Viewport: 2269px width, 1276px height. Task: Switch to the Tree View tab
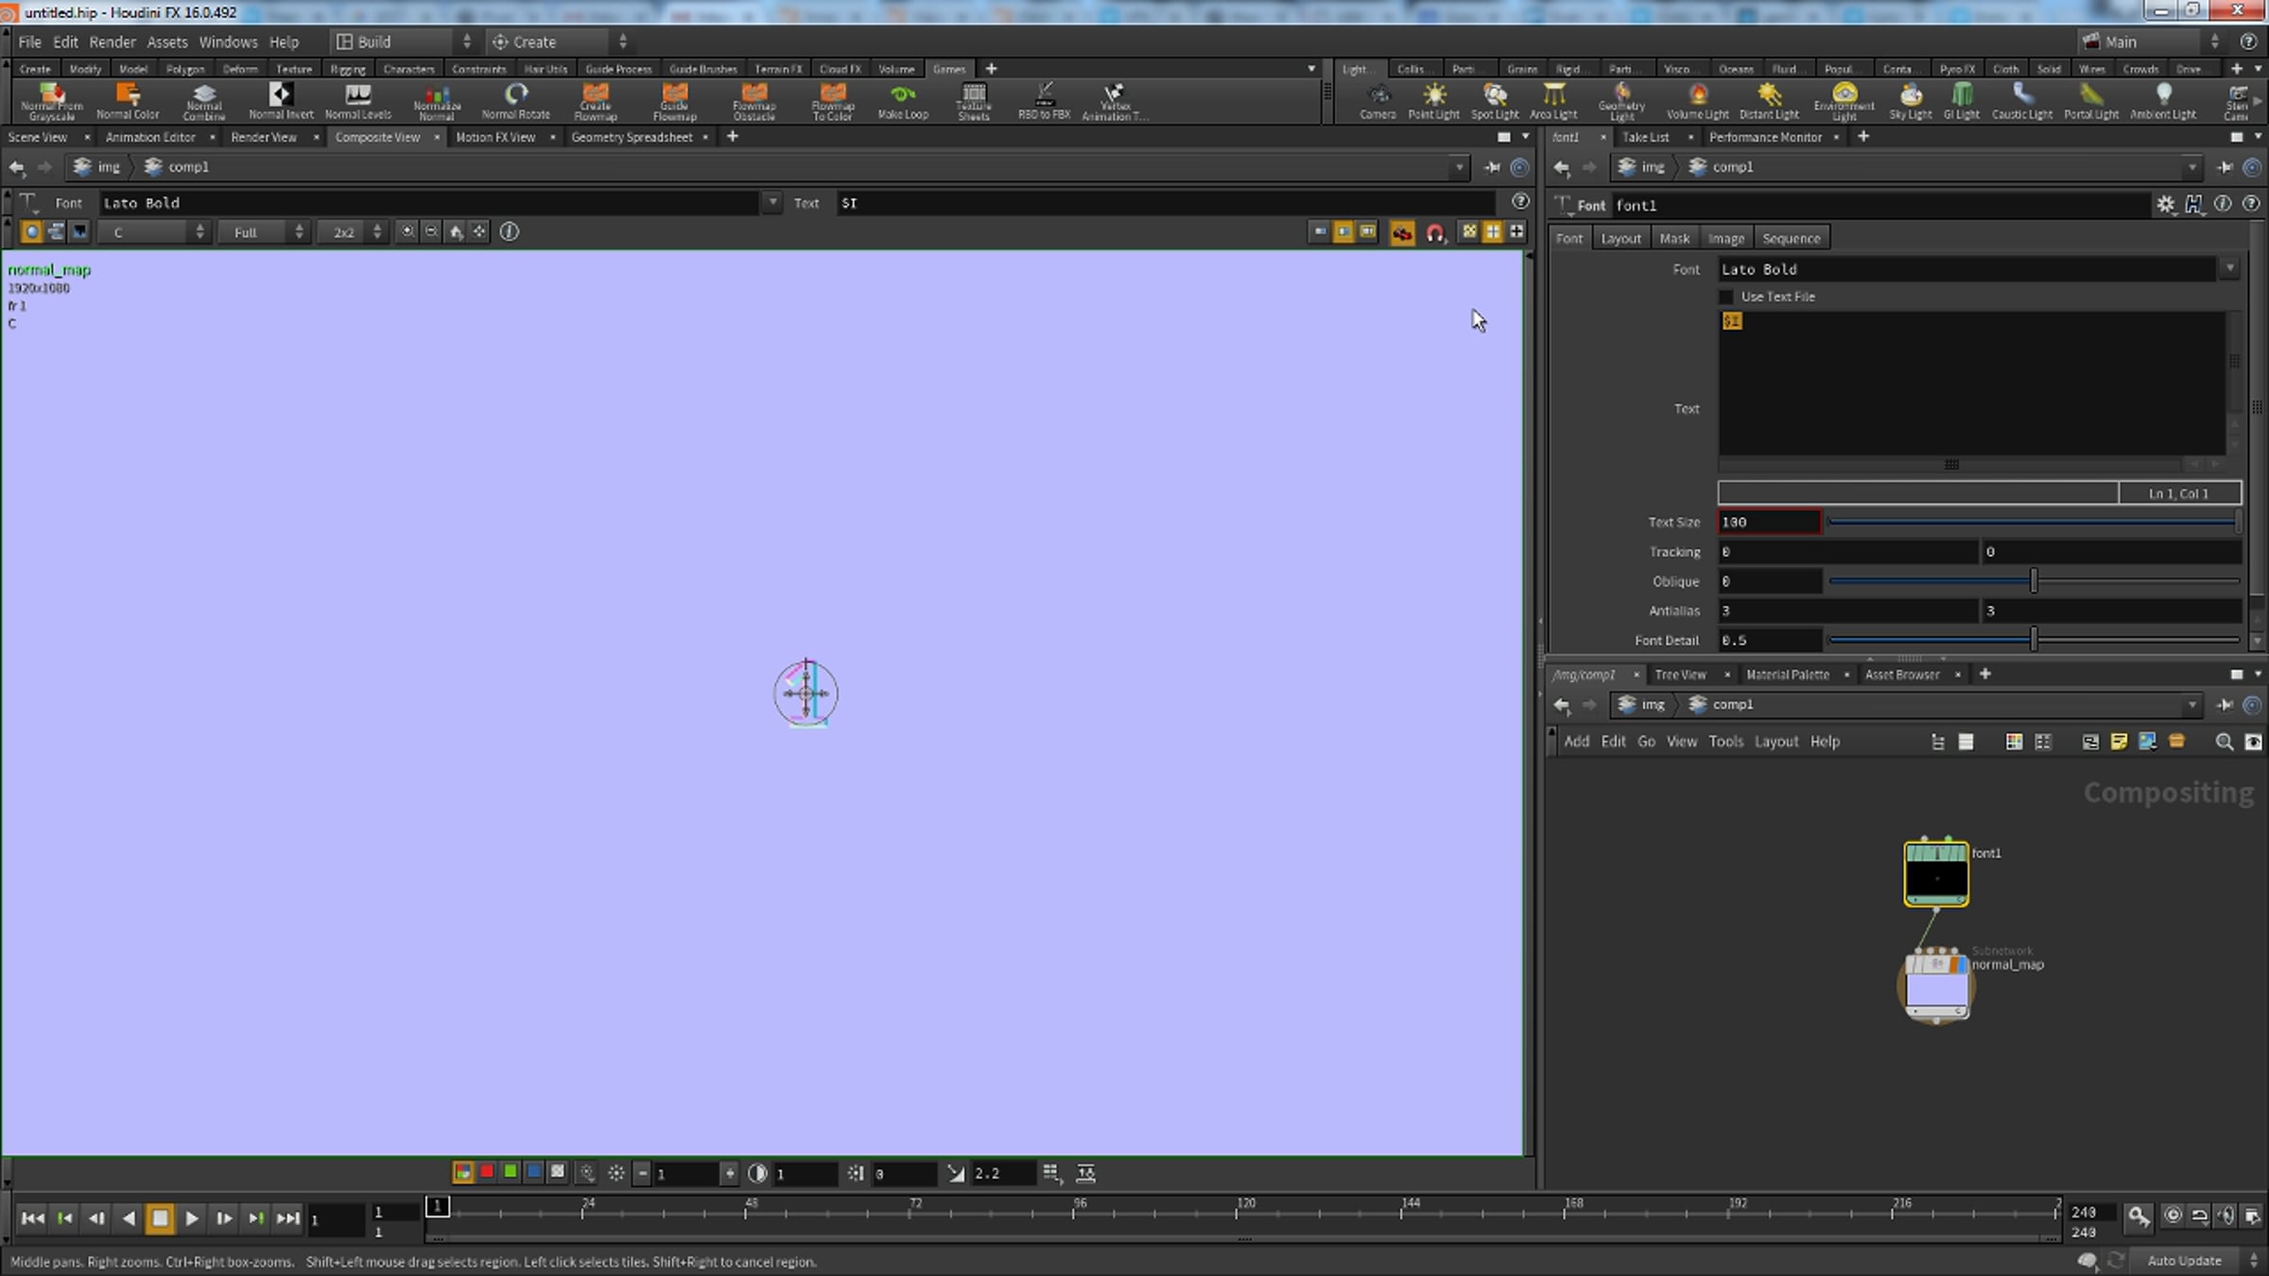(1680, 675)
